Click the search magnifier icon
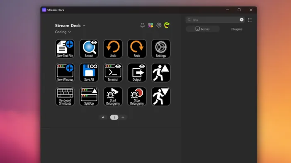291x163 pixels. [x=189, y=19]
